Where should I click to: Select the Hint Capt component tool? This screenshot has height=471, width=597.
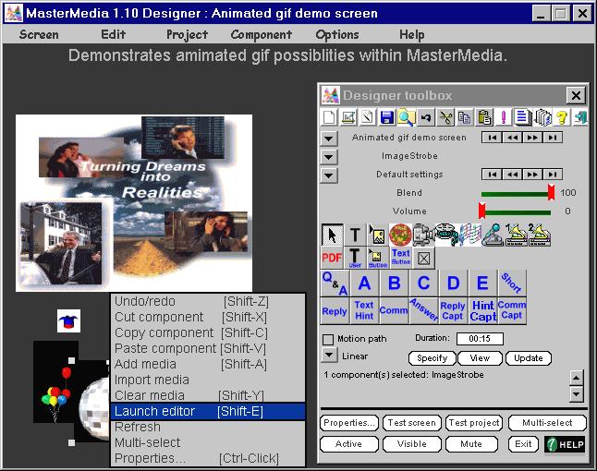[482, 310]
